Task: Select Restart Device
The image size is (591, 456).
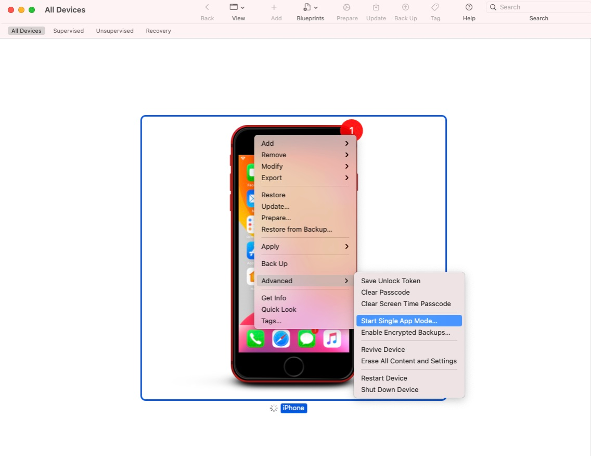Action: 409,378
